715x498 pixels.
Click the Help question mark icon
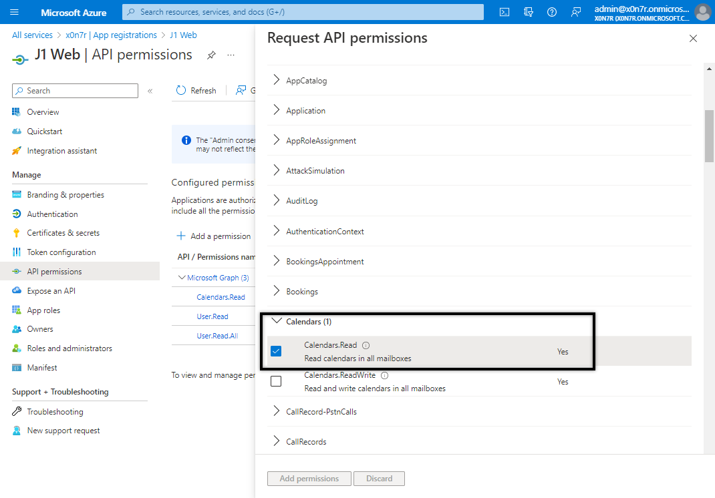click(552, 12)
